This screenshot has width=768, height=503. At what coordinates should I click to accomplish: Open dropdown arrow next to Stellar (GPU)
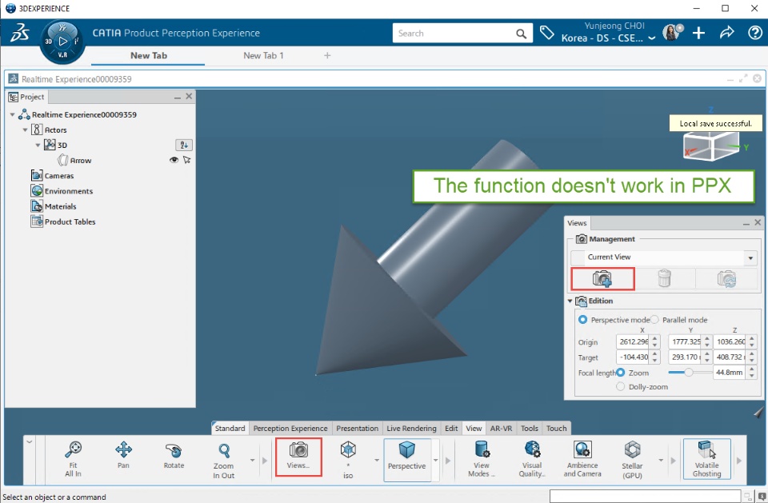[x=661, y=460]
